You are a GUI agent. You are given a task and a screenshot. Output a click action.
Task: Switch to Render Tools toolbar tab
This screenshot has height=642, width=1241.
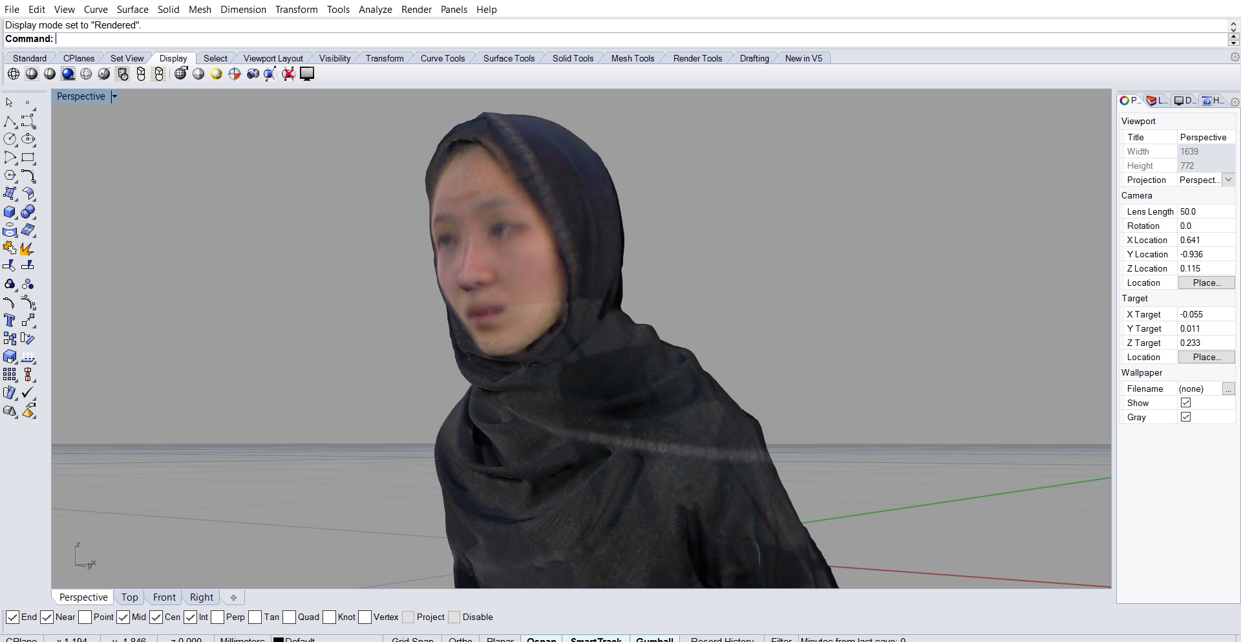click(697, 58)
